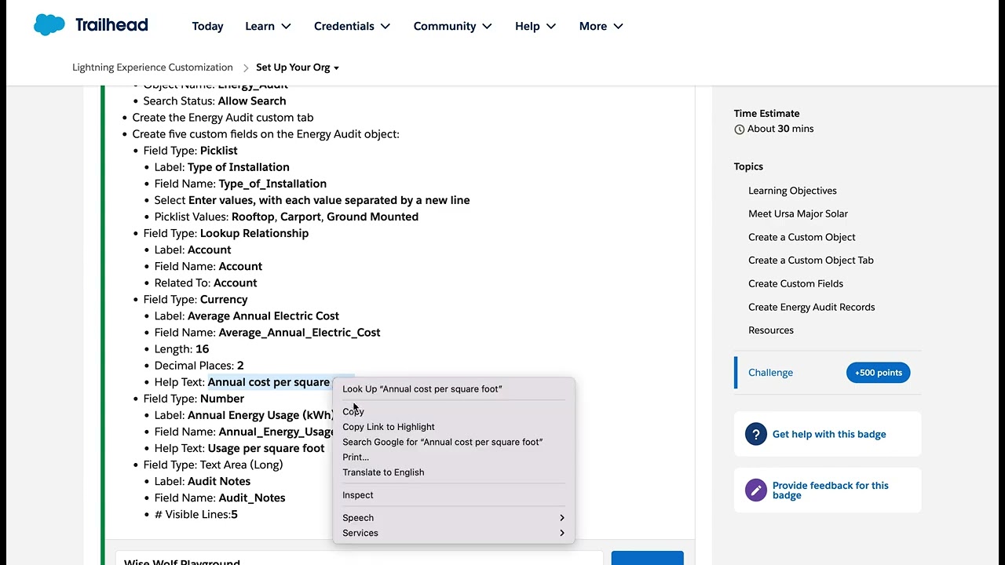Screen dimensions: 1005x565
Task: Open the Set Up Your Org dropdown
Action: point(298,67)
